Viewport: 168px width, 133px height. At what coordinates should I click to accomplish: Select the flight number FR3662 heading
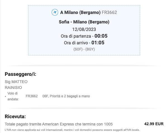(x=109, y=13)
